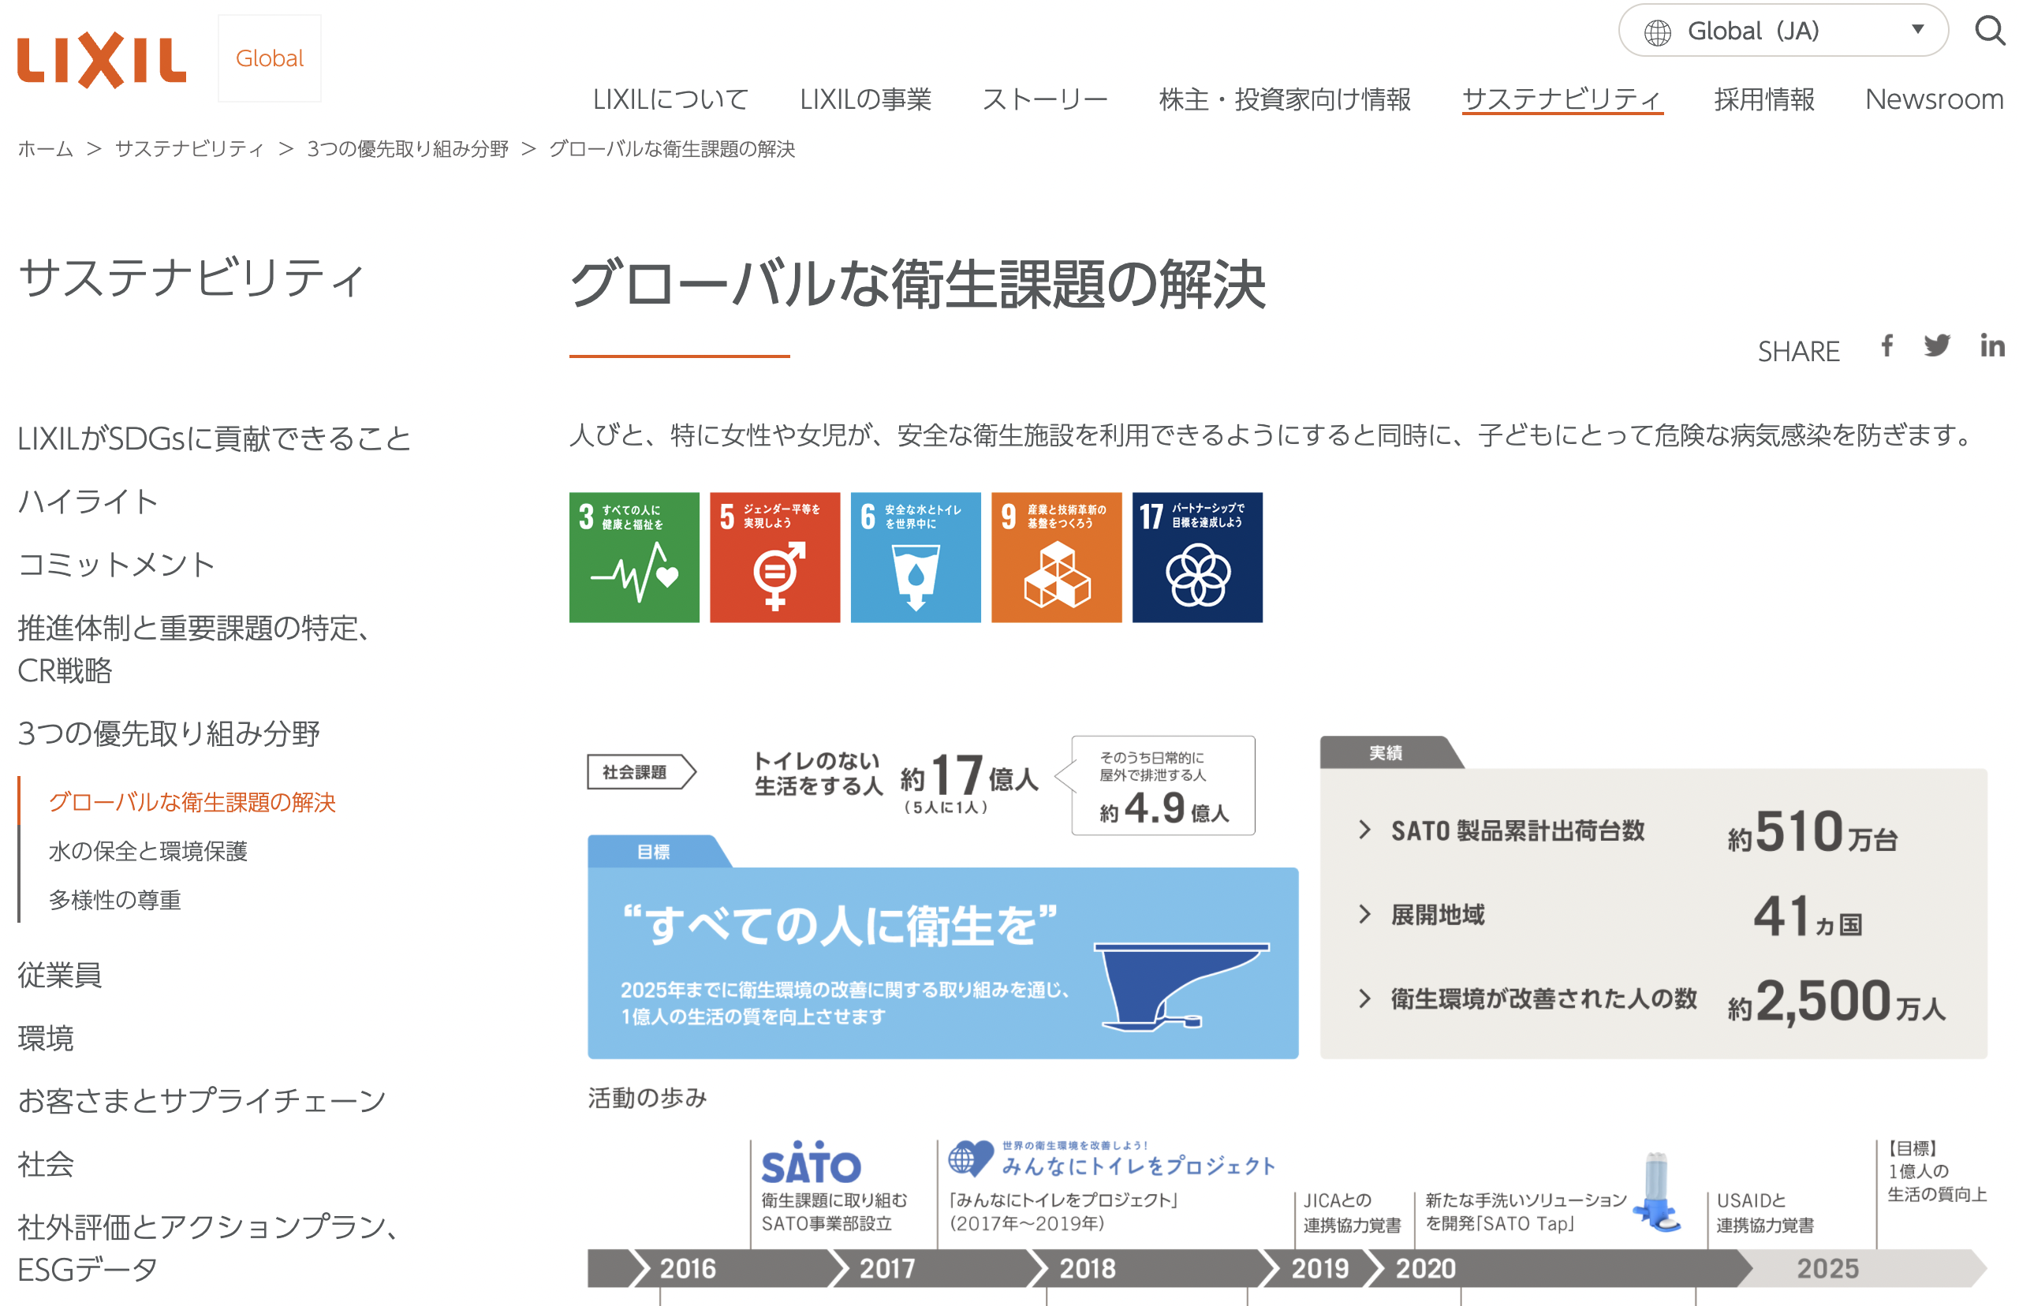Select SDG goal 3 health and welfare icon
The width and height of the screenshot is (2019, 1306).
(633, 556)
